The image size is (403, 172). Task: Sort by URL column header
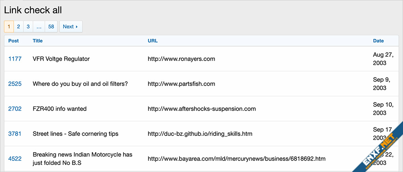click(152, 41)
